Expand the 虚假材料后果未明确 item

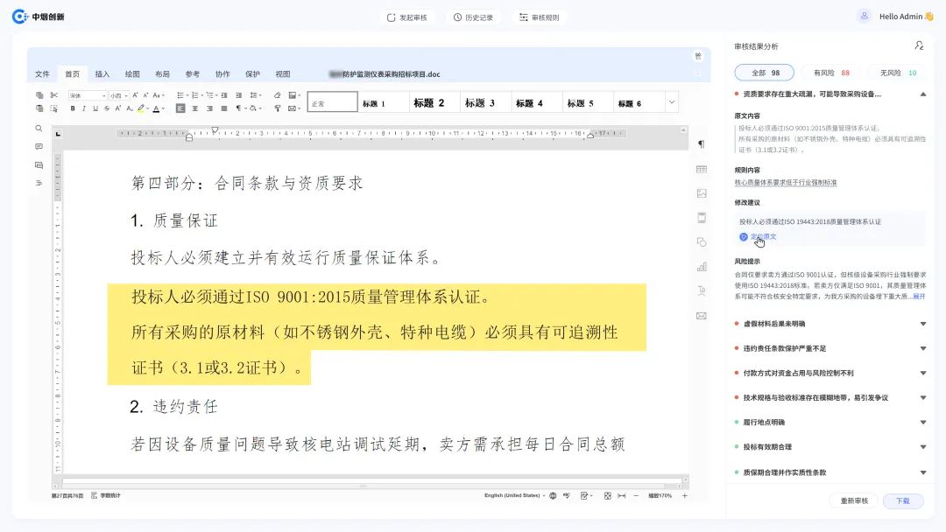click(922, 324)
